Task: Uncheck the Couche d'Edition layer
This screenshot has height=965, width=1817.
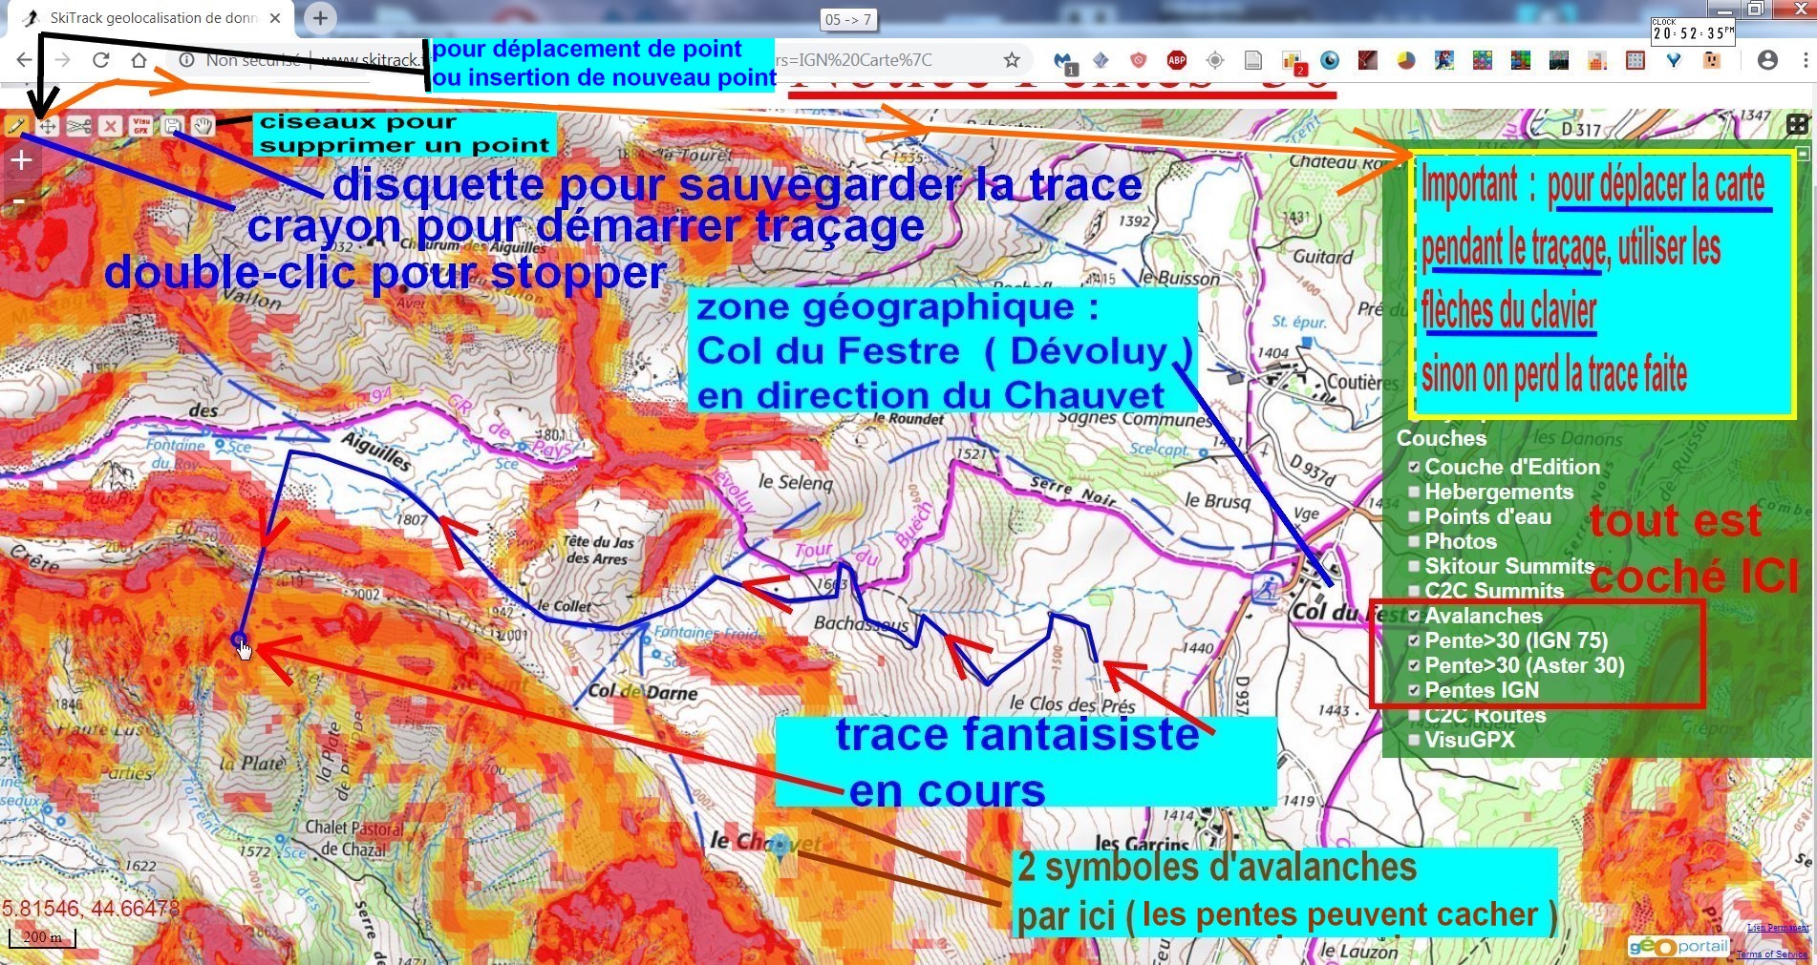Action: click(1414, 467)
